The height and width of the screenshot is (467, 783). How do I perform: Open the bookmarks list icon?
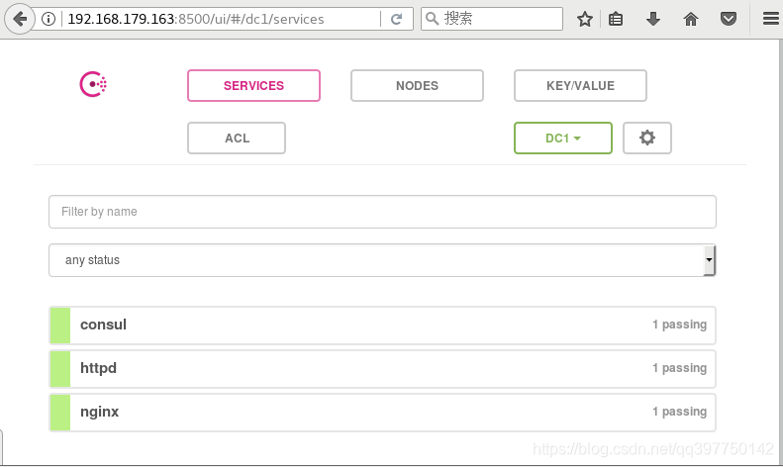[616, 19]
